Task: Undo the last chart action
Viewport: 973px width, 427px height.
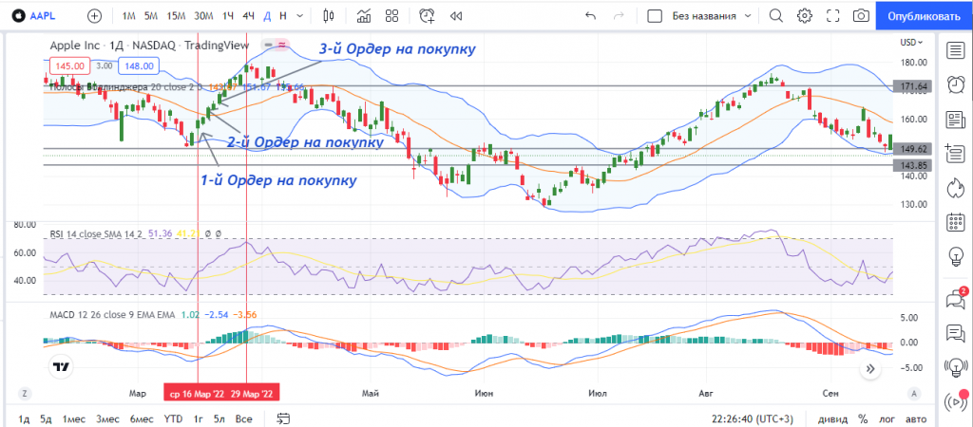Action: [590, 15]
